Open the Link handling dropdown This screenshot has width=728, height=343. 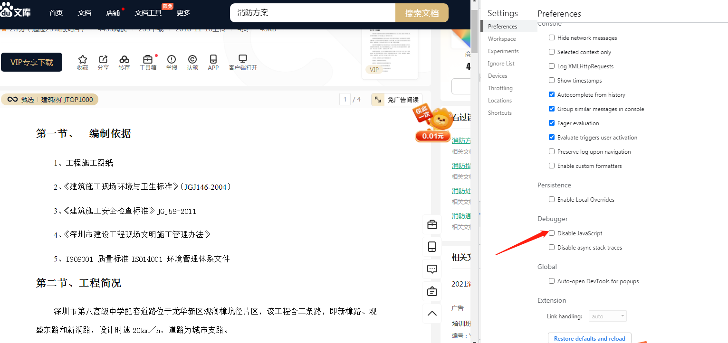tap(608, 316)
